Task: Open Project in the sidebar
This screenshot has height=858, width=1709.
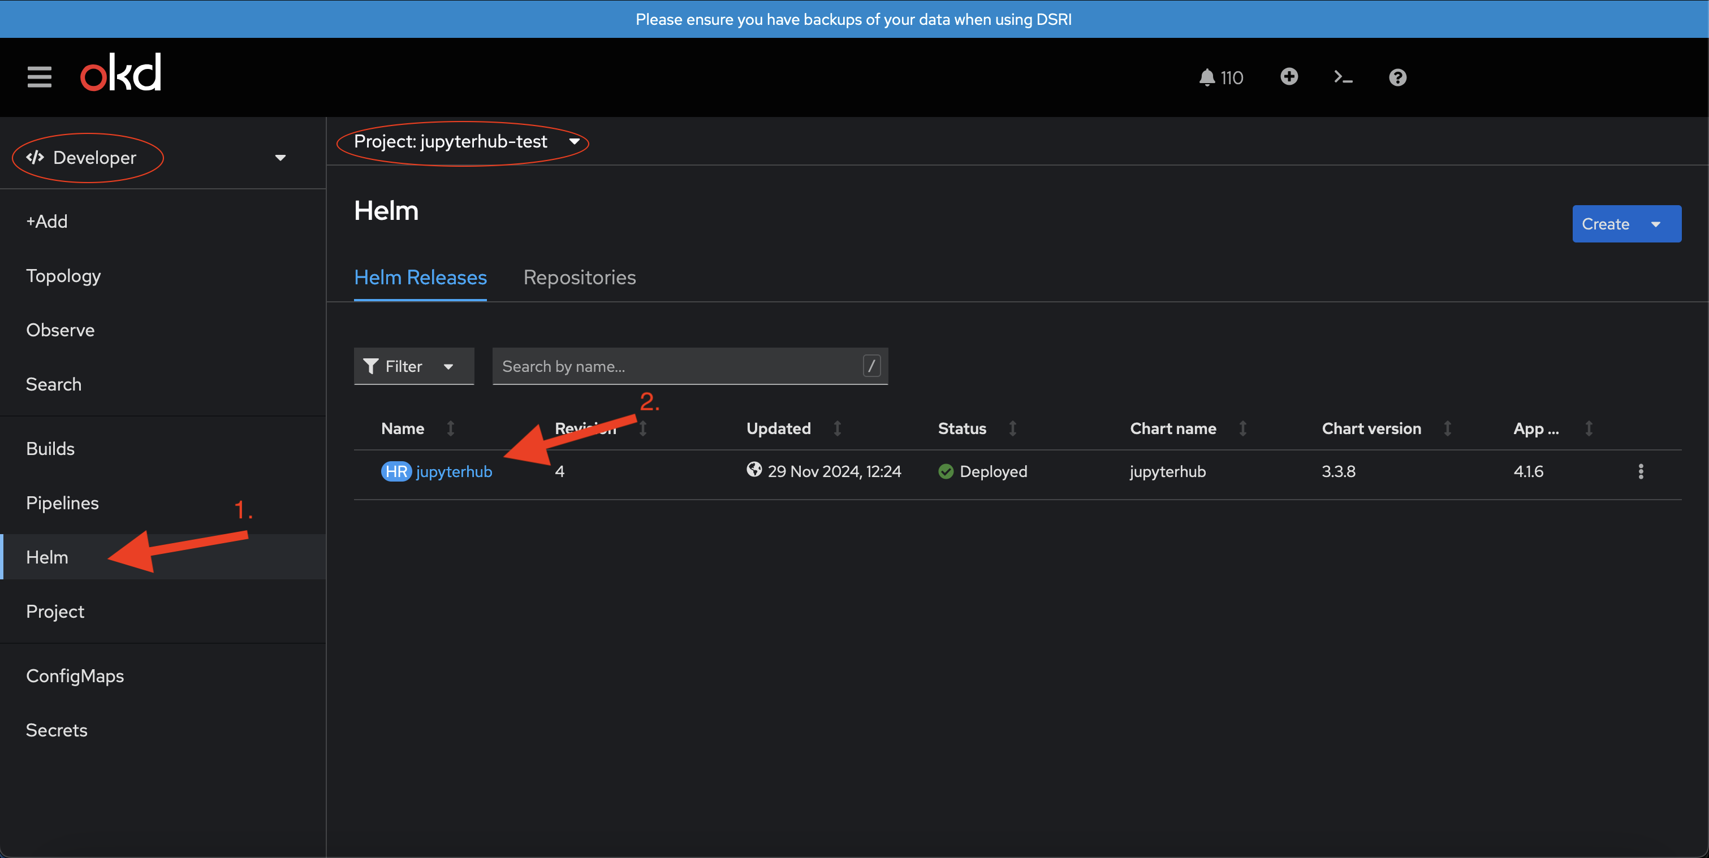Action: pyautogui.click(x=54, y=612)
